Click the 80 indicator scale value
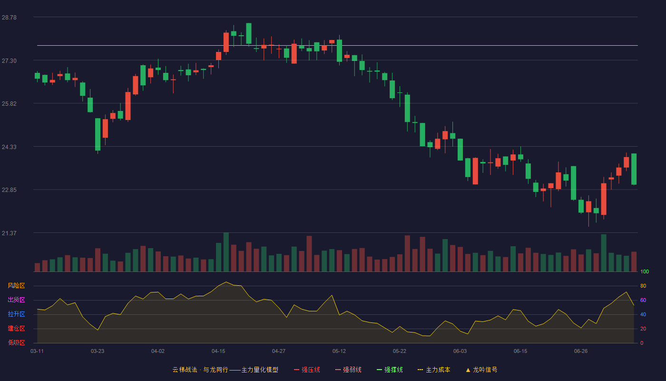This screenshot has height=381, width=666. (x=643, y=286)
